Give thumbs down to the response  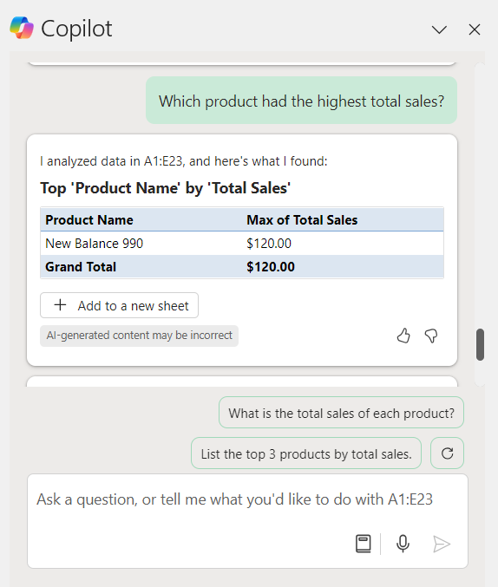pos(431,336)
